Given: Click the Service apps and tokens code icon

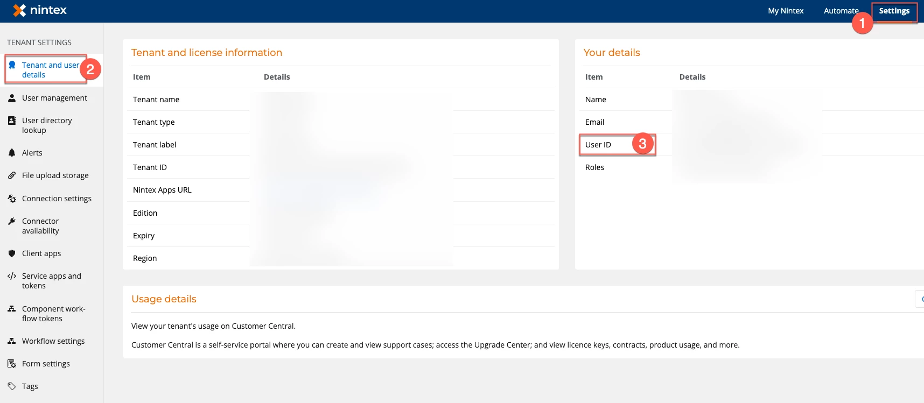Looking at the screenshot, I should (x=12, y=276).
